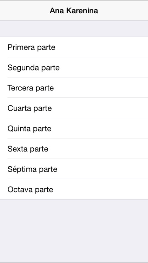Open the Primera parte chapter list
Screen dimensions: 148x263
74,47
